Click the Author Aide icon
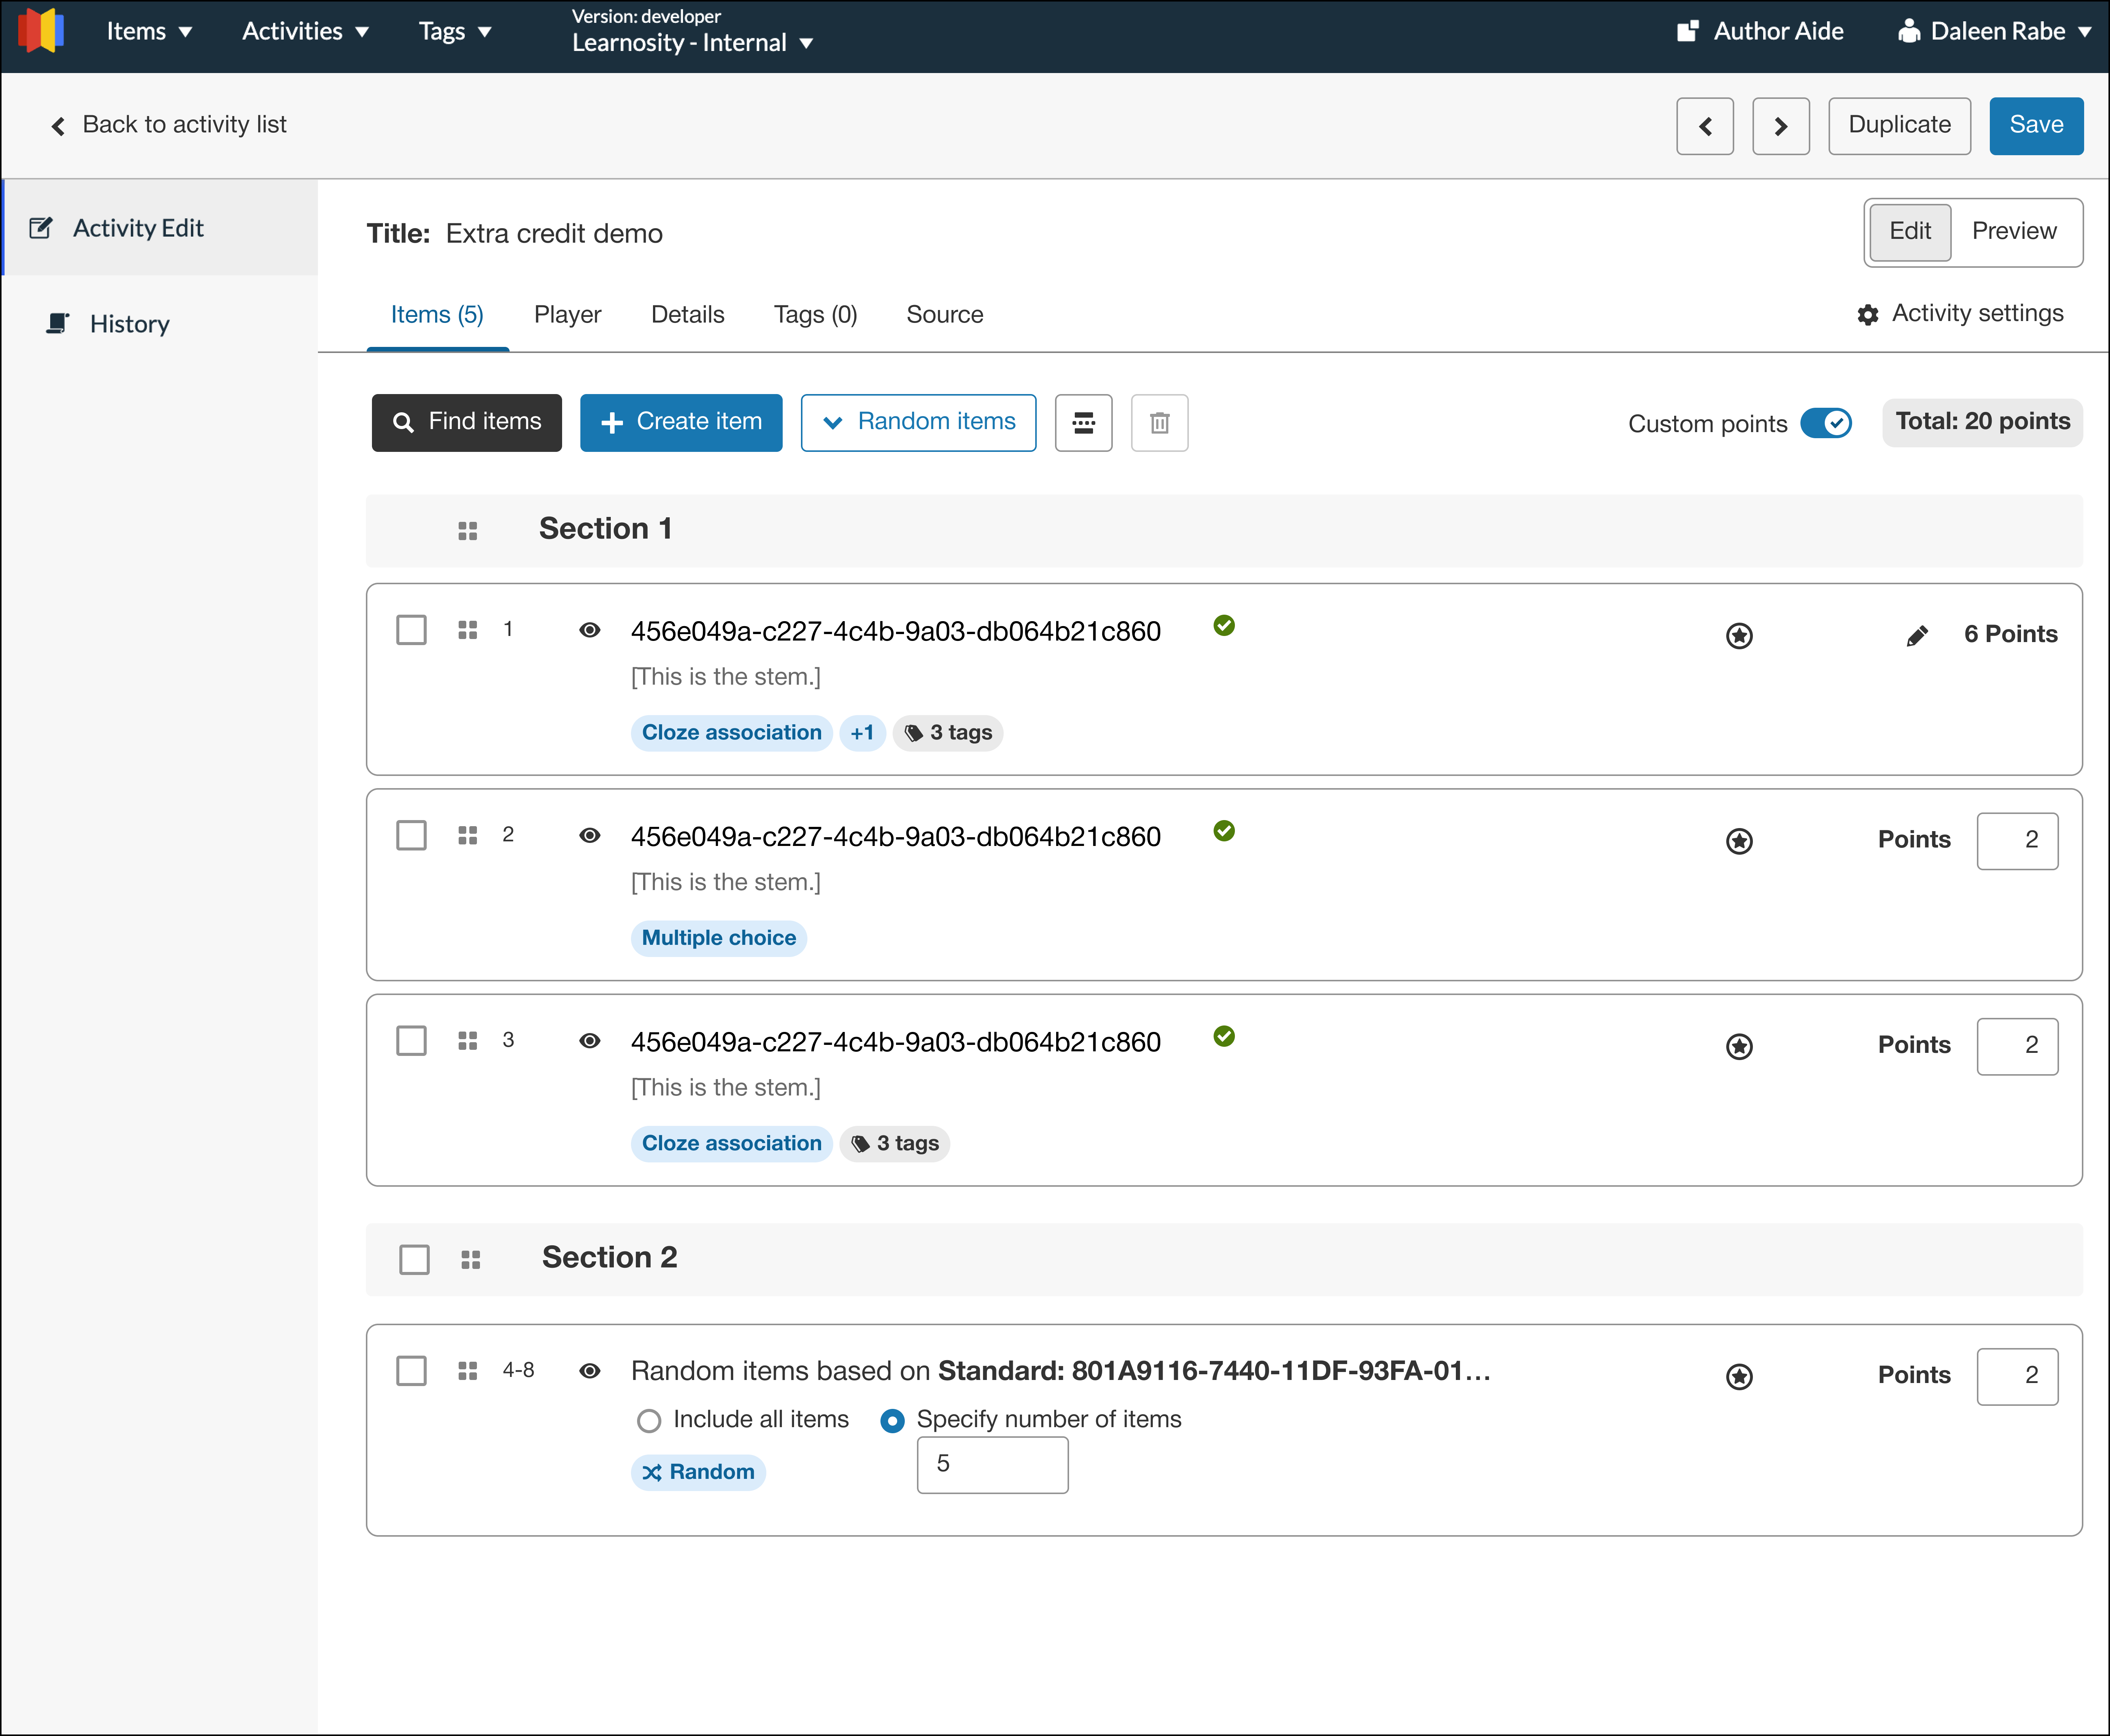Viewport: 2110px width, 1736px height. (1687, 31)
